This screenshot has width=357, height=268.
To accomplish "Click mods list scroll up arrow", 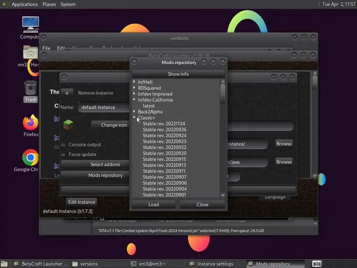I will point(223,81).
